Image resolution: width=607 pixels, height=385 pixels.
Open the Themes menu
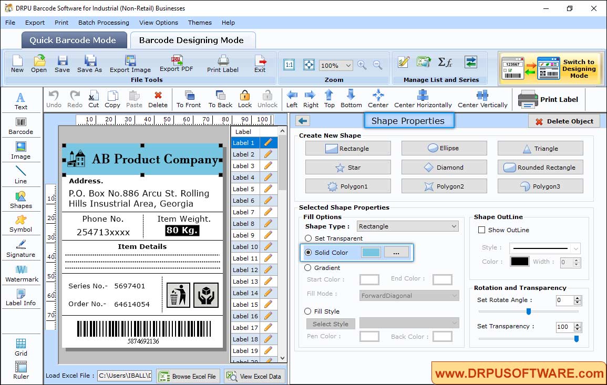click(x=200, y=23)
